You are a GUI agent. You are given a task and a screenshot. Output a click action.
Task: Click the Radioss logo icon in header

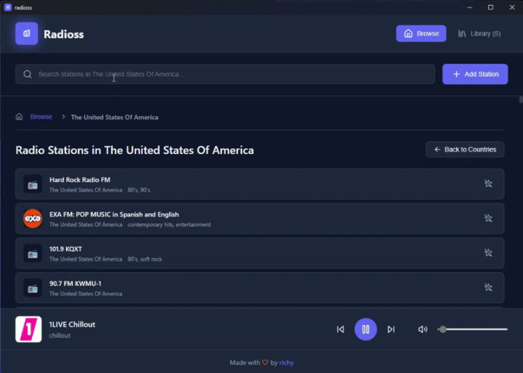26,33
